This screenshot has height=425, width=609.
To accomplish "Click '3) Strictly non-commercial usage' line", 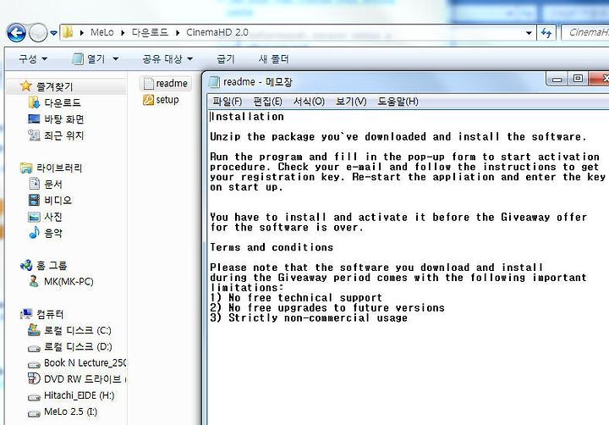I will tap(309, 318).
